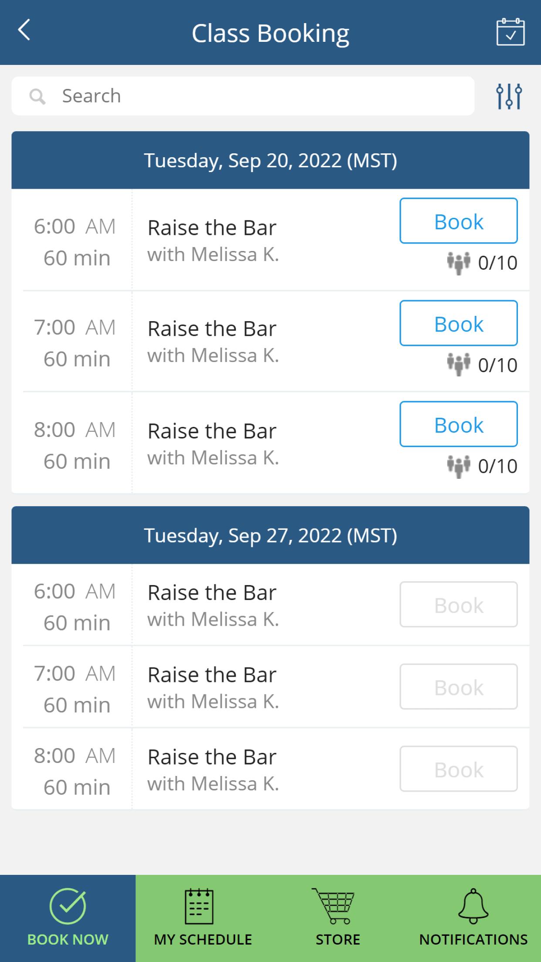Open the calendar check icon in header
Image resolution: width=541 pixels, height=962 pixels.
(510, 32)
